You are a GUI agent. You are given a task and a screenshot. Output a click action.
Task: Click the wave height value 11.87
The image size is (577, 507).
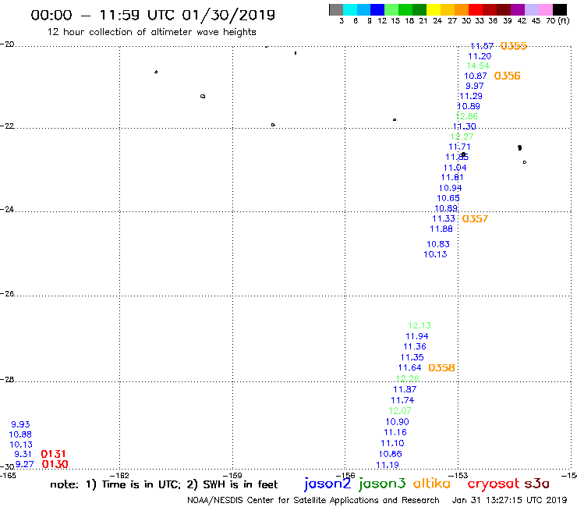click(x=405, y=389)
